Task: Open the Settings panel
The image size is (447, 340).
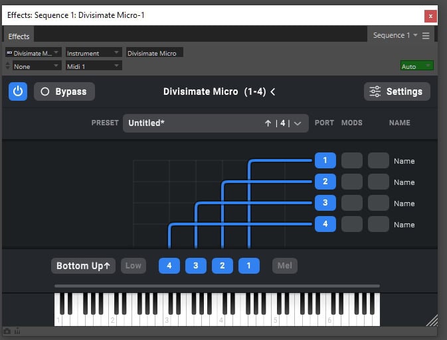Action: pos(397,91)
